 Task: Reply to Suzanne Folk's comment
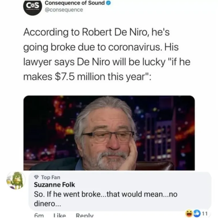click(x=85, y=216)
